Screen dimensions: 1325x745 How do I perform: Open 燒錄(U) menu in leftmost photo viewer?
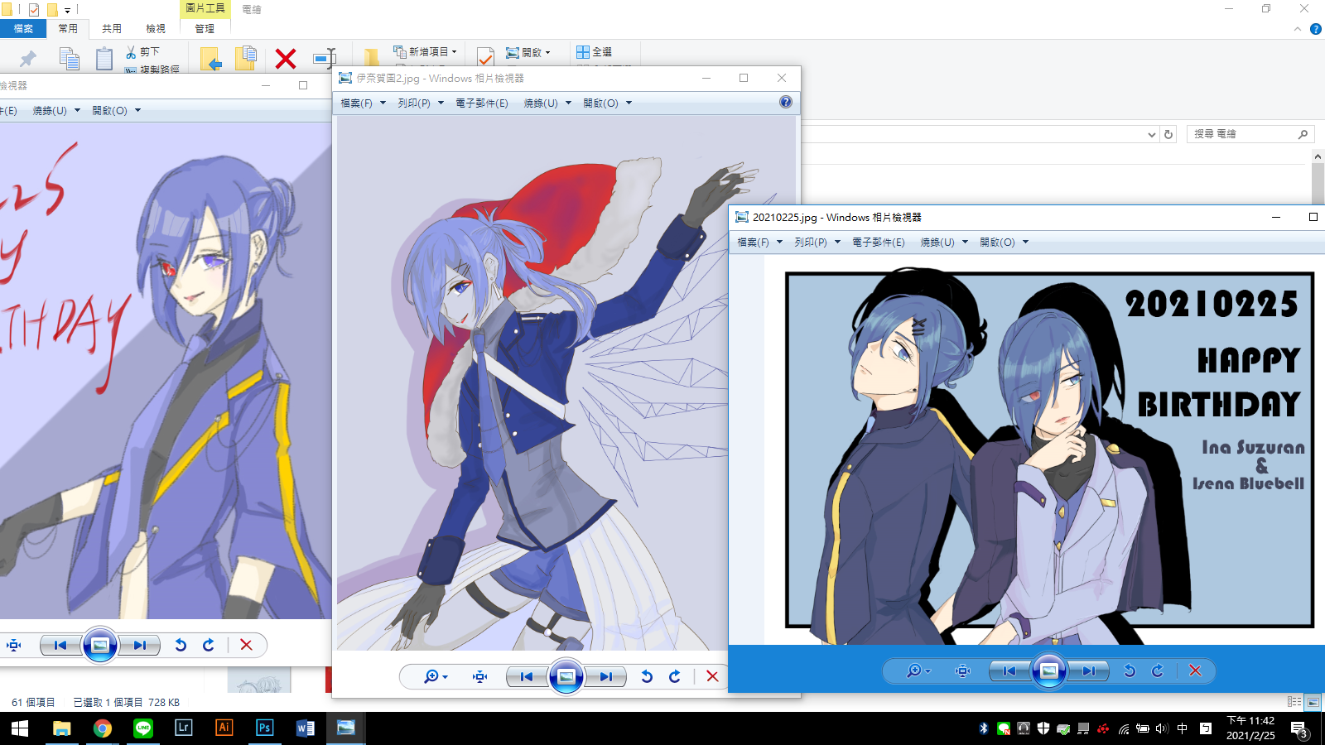coord(56,110)
